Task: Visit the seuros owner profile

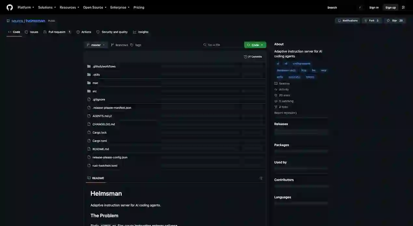Action: click(x=17, y=21)
